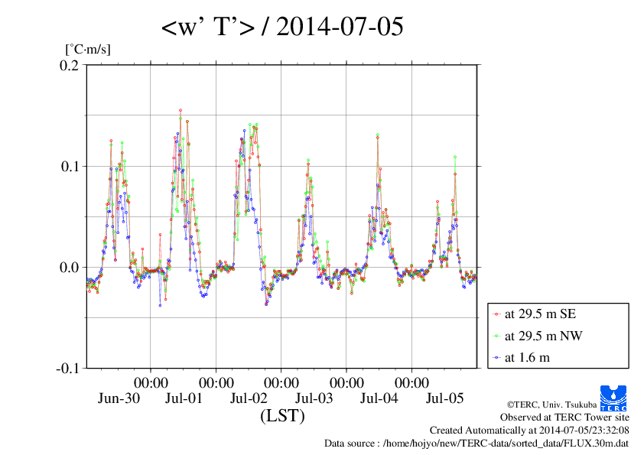Select the 'at 1.6 m' legend label
Viewport: 644px width, 455px height.
pyautogui.click(x=527, y=358)
